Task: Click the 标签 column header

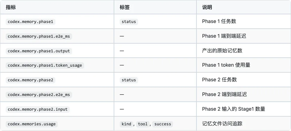Action: (x=124, y=8)
